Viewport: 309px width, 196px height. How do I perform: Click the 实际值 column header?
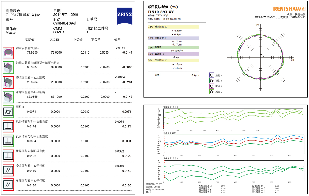click(30, 40)
